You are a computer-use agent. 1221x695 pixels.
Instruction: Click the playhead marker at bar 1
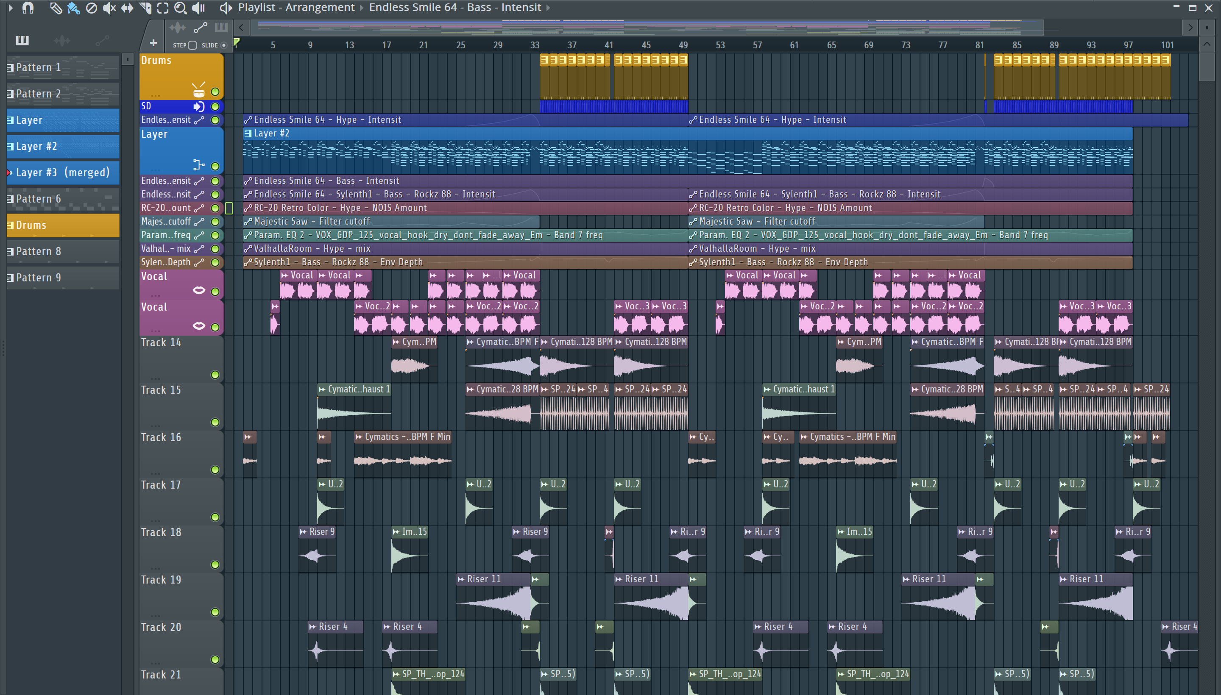(237, 43)
